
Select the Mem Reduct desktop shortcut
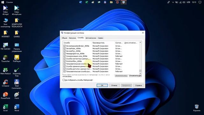(5, 71)
